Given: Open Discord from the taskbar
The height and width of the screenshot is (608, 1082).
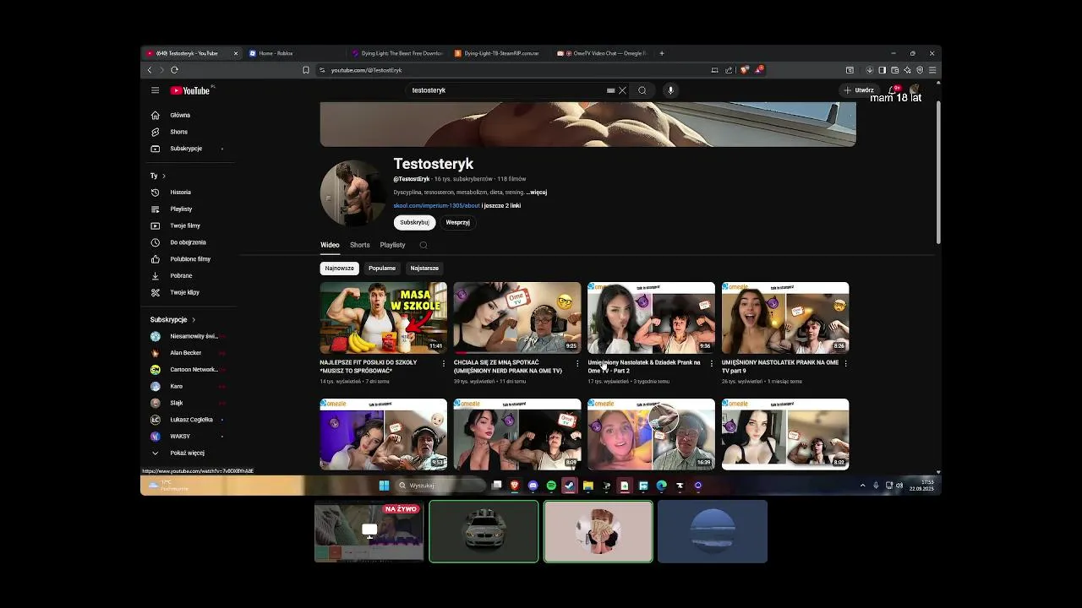Looking at the screenshot, I should click(x=533, y=486).
